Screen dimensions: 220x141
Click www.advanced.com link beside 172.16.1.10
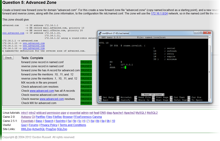tap(34, 43)
